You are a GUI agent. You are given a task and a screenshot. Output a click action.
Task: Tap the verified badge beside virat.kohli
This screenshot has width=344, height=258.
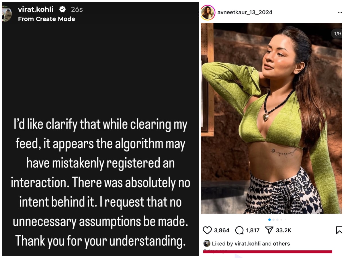pos(62,9)
